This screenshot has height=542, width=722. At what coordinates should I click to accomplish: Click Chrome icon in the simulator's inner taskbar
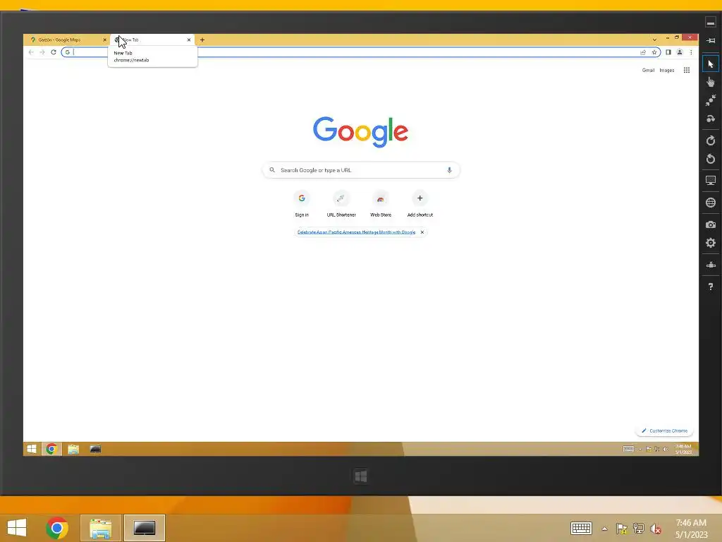point(51,449)
